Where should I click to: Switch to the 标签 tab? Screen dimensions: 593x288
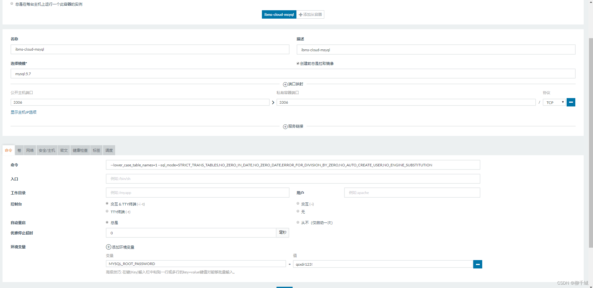pos(97,150)
